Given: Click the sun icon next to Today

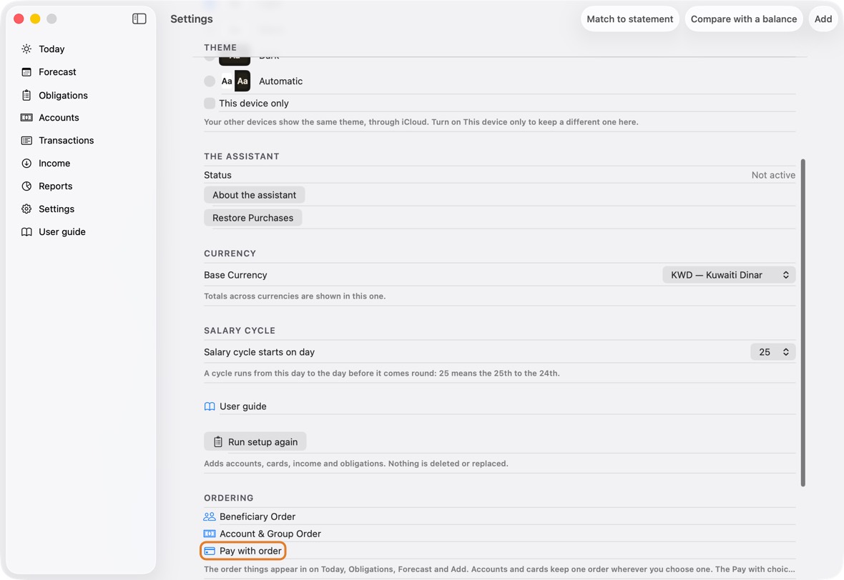Looking at the screenshot, I should pos(26,49).
